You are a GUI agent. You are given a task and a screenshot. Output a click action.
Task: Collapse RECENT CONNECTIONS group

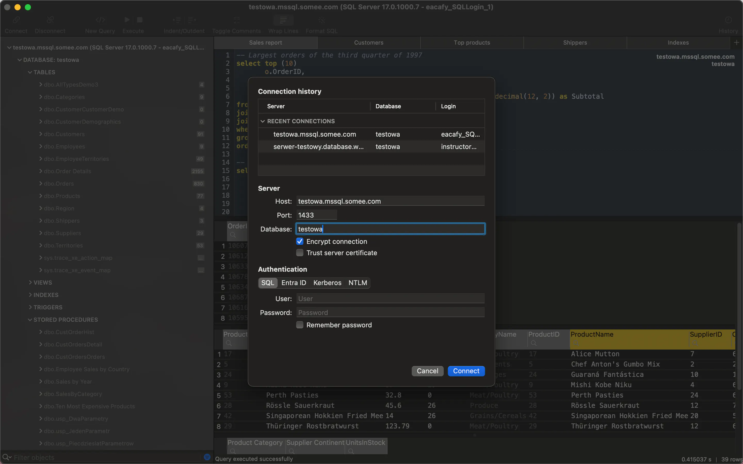coord(263,121)
